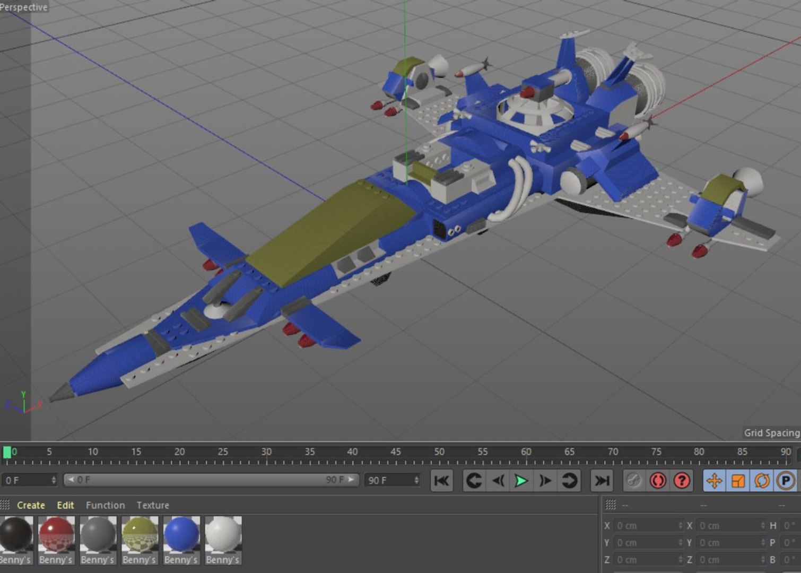Viewport: 801px width, 573px height.
Task: Step forward one frame
Action: (x=545, y=481)
